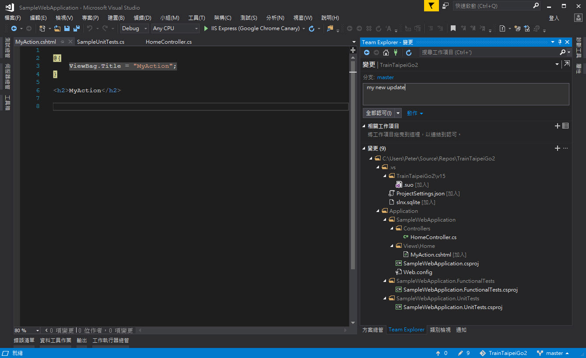586x358 pixels.
Task: Click TrainTaipeiGo2 repository in status bar
Action: [x=503, y=353]
